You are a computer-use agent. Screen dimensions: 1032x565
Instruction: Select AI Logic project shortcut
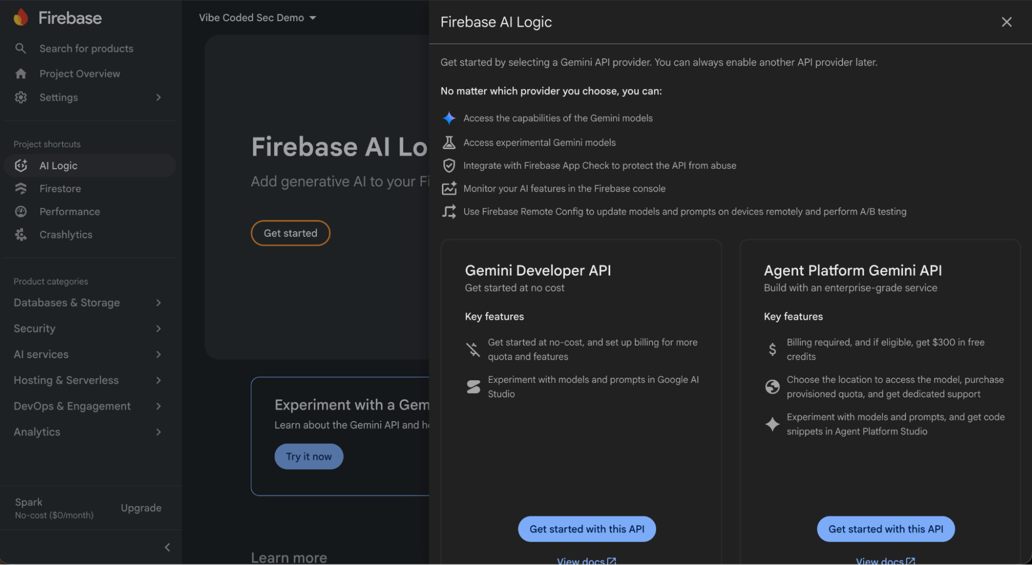pos(90,166)
